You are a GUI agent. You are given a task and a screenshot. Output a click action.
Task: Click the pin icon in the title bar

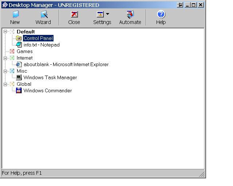pyautogui.click(x=180, y=5)
